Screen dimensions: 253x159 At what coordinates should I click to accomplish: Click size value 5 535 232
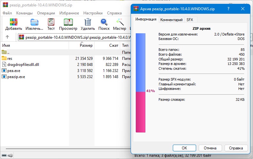point(85,77)
